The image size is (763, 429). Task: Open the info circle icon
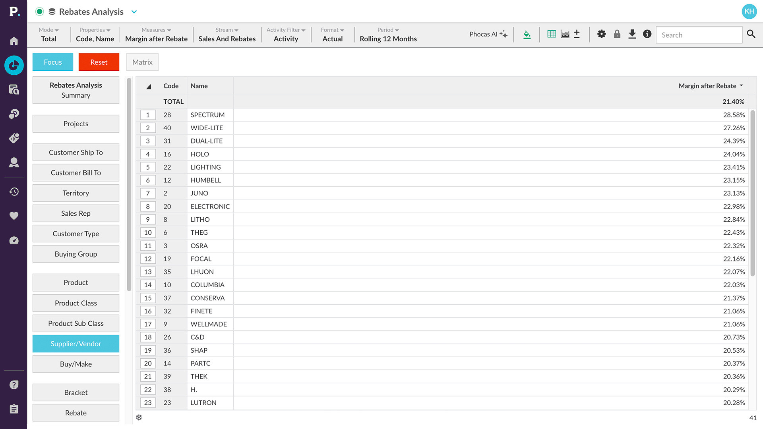pos(647,34)
